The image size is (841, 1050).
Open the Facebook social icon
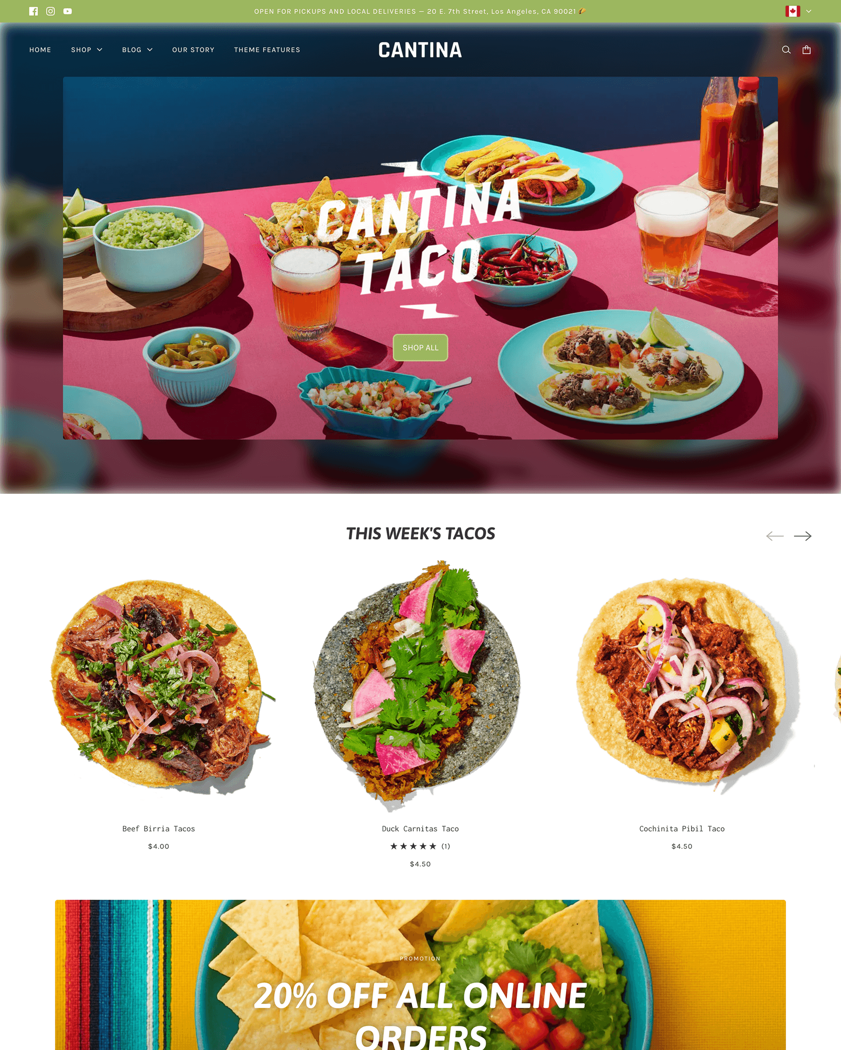coord(33,11)
